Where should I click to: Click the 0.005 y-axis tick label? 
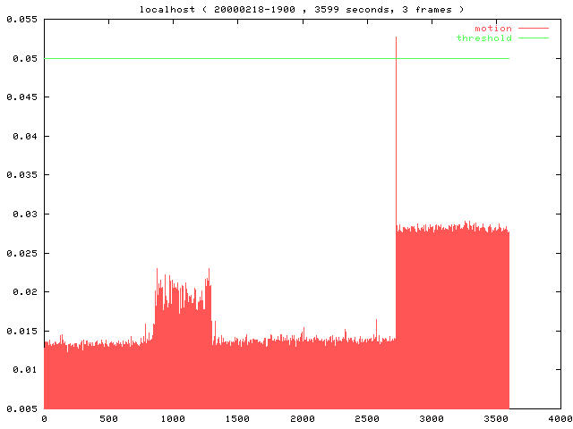point(22,408)
